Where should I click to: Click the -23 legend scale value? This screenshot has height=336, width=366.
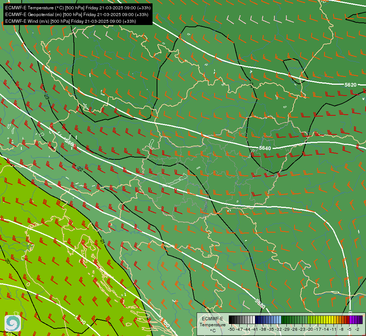[x=302, y=329]
